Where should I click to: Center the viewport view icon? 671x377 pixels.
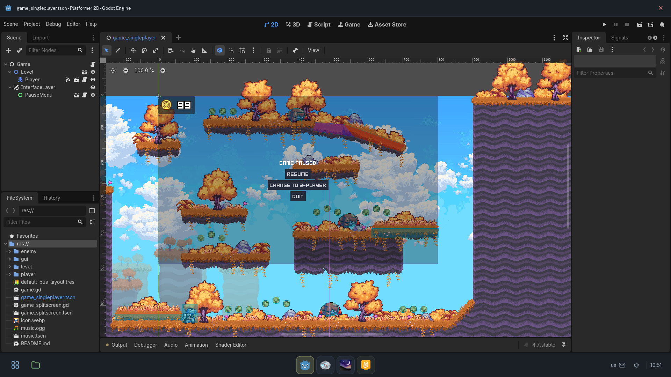point(113,71)
